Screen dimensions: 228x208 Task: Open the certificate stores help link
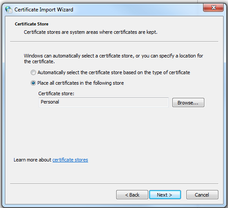tap(70, 160)
